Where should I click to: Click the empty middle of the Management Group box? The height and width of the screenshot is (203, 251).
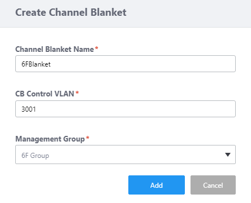pos(132,155)
